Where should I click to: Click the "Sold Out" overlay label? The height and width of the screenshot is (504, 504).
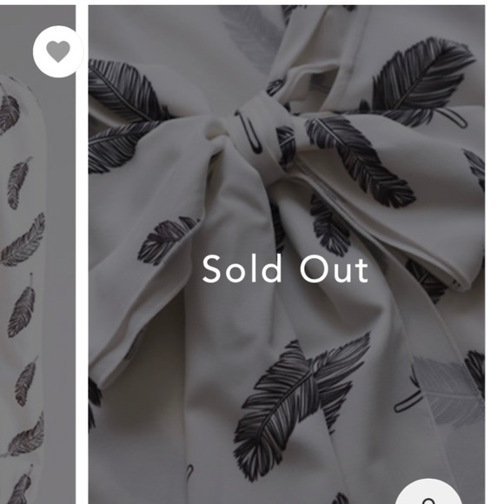point(285,269)
